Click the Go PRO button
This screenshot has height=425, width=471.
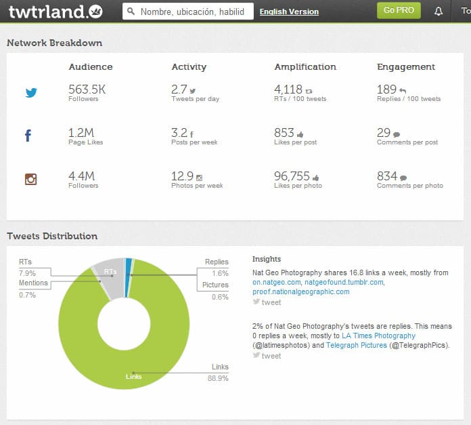399,11
